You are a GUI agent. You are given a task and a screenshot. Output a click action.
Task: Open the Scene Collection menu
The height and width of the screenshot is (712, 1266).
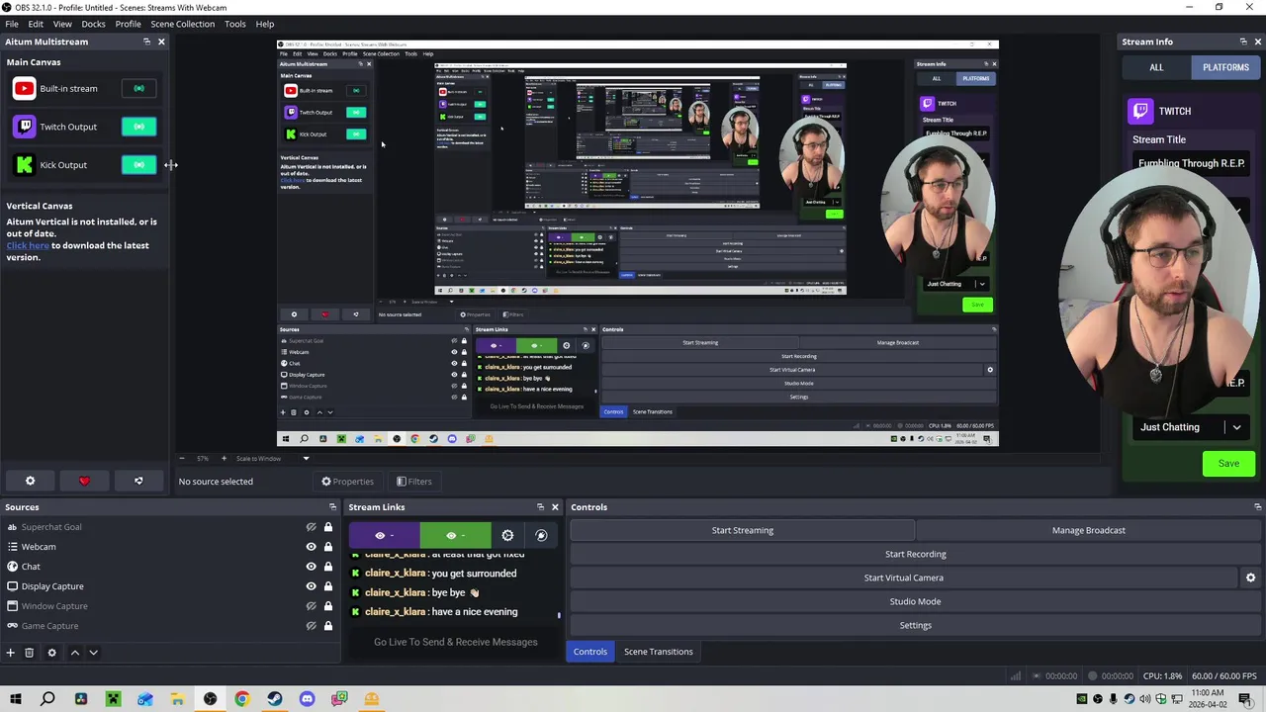[182, 24]
